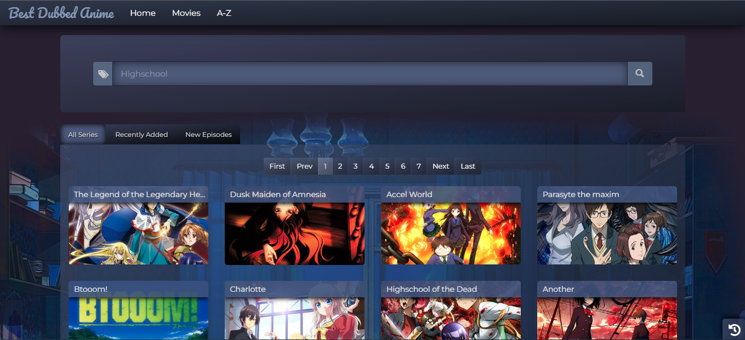Click the Charlotte thumbnail image
This screenshot has height=340, width=745.
(294, 319)
